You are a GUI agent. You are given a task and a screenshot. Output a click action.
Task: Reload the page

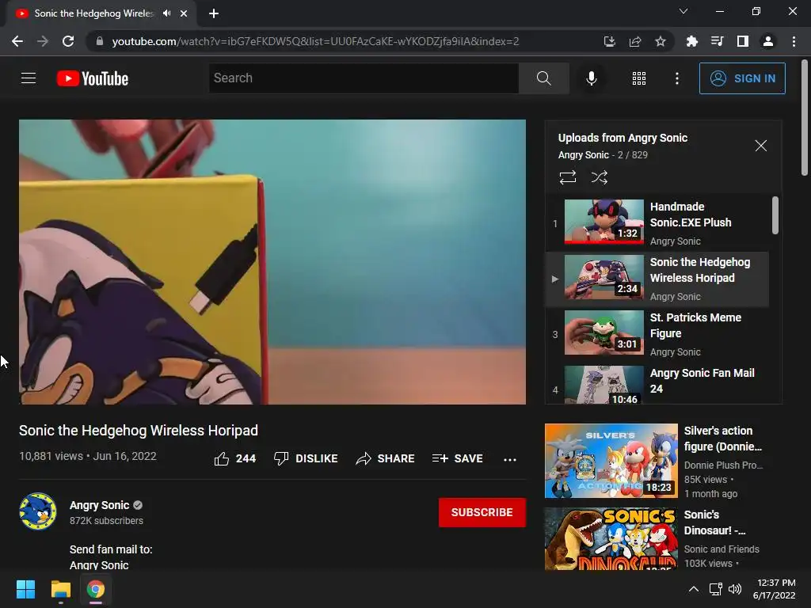[x=68, y=41]
